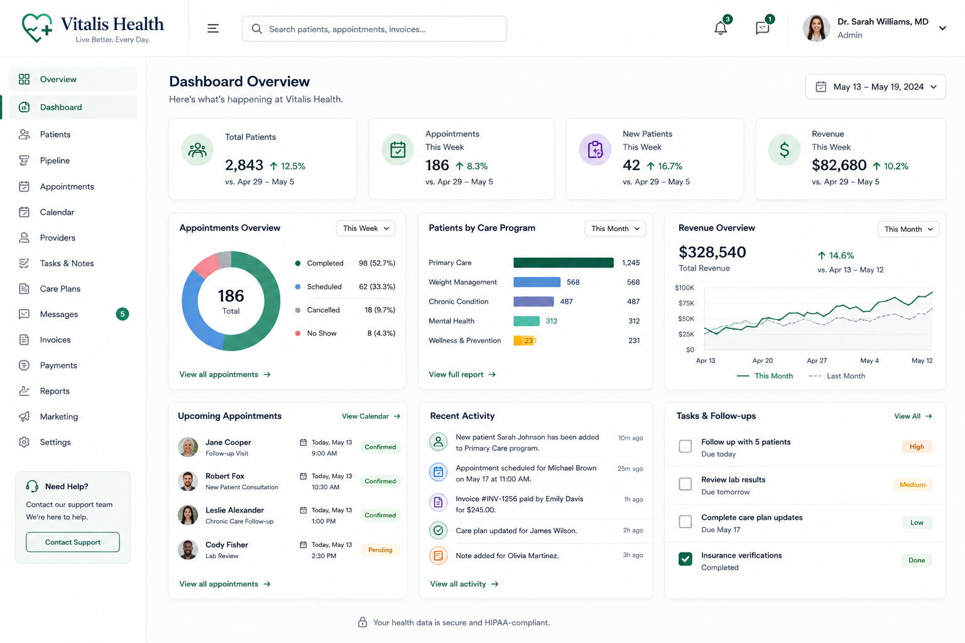Open the notifications bell icon
965x643 pixels.
[x=721, y=28]
